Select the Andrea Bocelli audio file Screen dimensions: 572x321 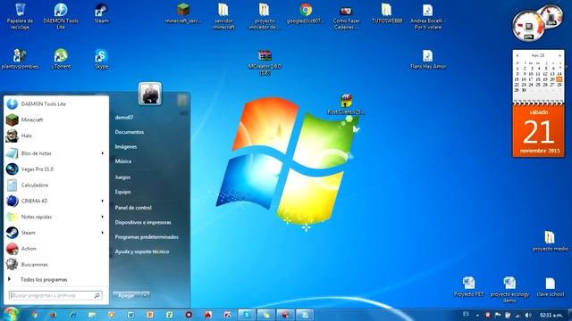click(x=427, y=16)
